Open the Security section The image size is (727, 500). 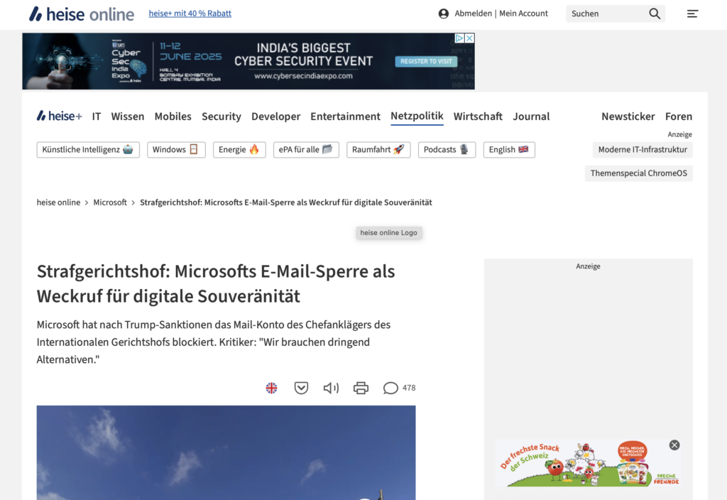(222, 116)
